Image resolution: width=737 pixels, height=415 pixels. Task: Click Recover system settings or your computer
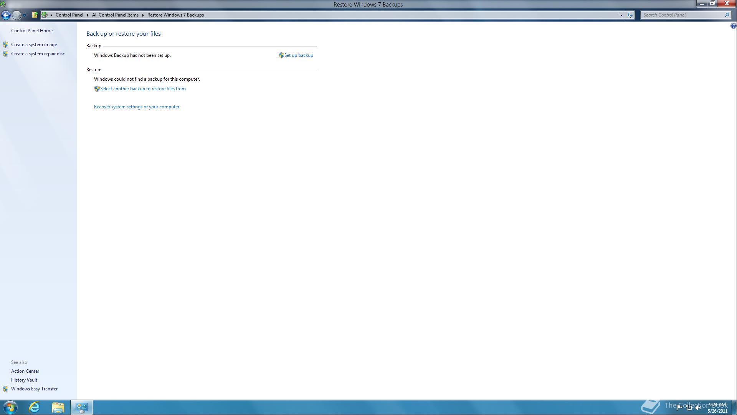[137, 107]
